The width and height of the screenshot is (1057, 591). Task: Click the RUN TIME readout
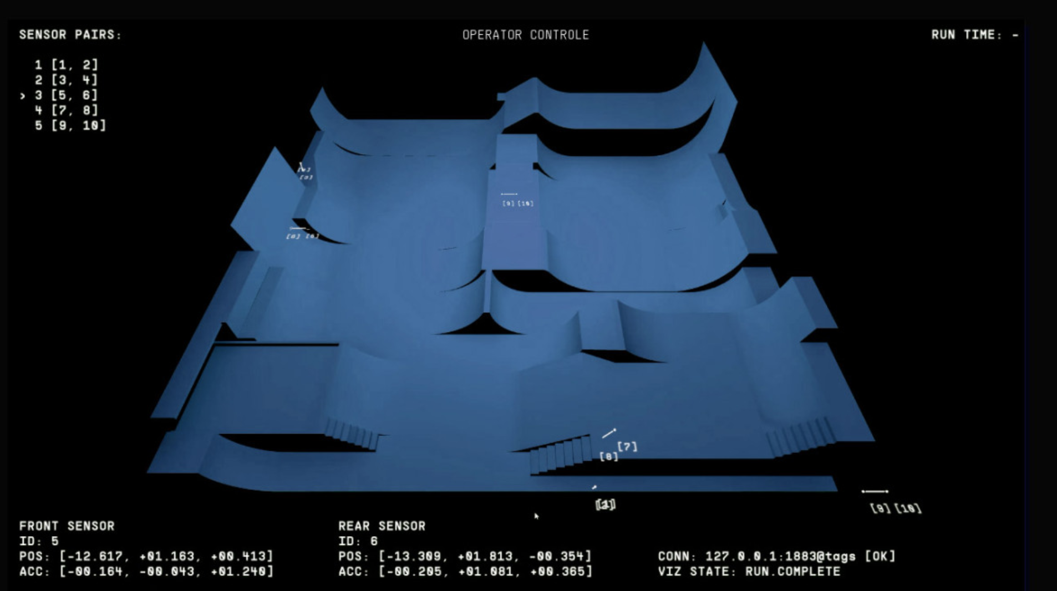coord(974,35)
